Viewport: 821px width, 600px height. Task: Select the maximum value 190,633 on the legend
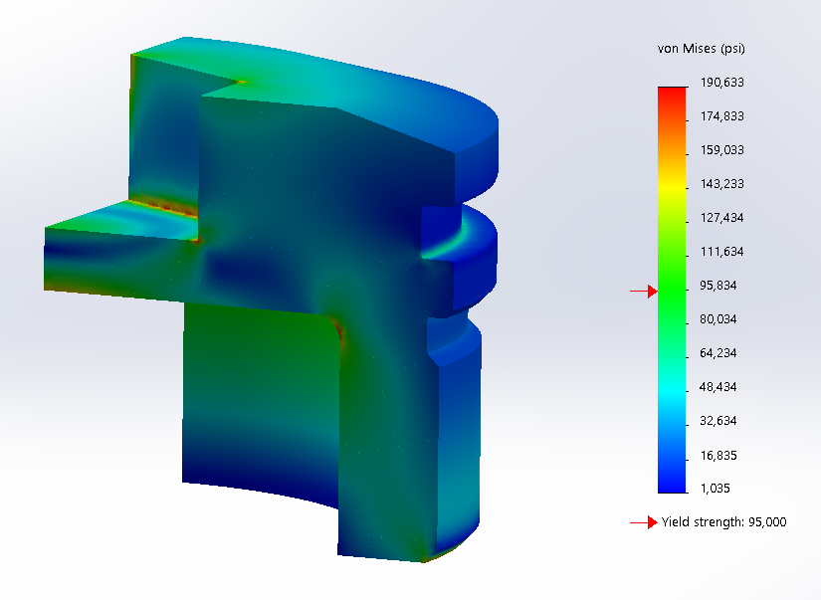[720, 83]
